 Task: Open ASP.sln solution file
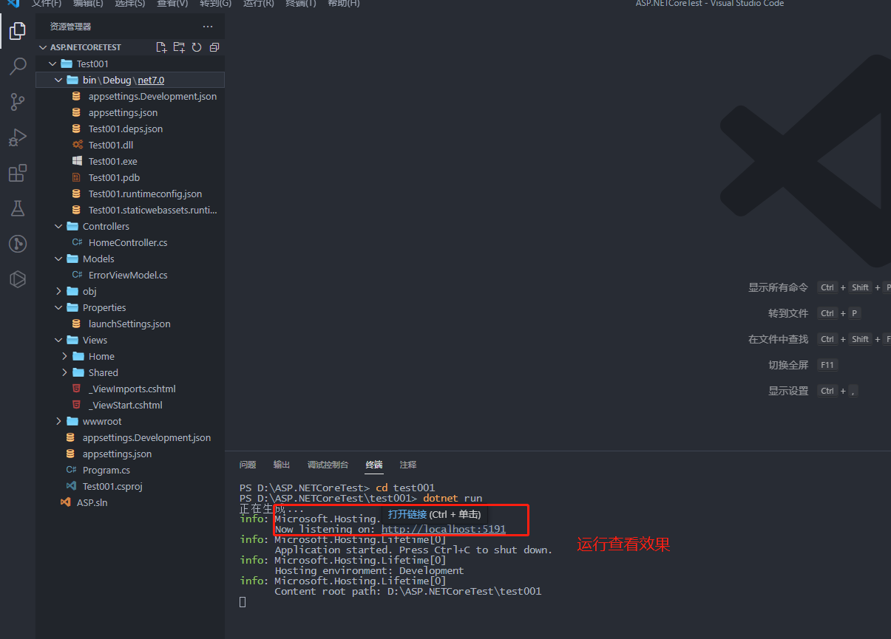tap(92, 502)
